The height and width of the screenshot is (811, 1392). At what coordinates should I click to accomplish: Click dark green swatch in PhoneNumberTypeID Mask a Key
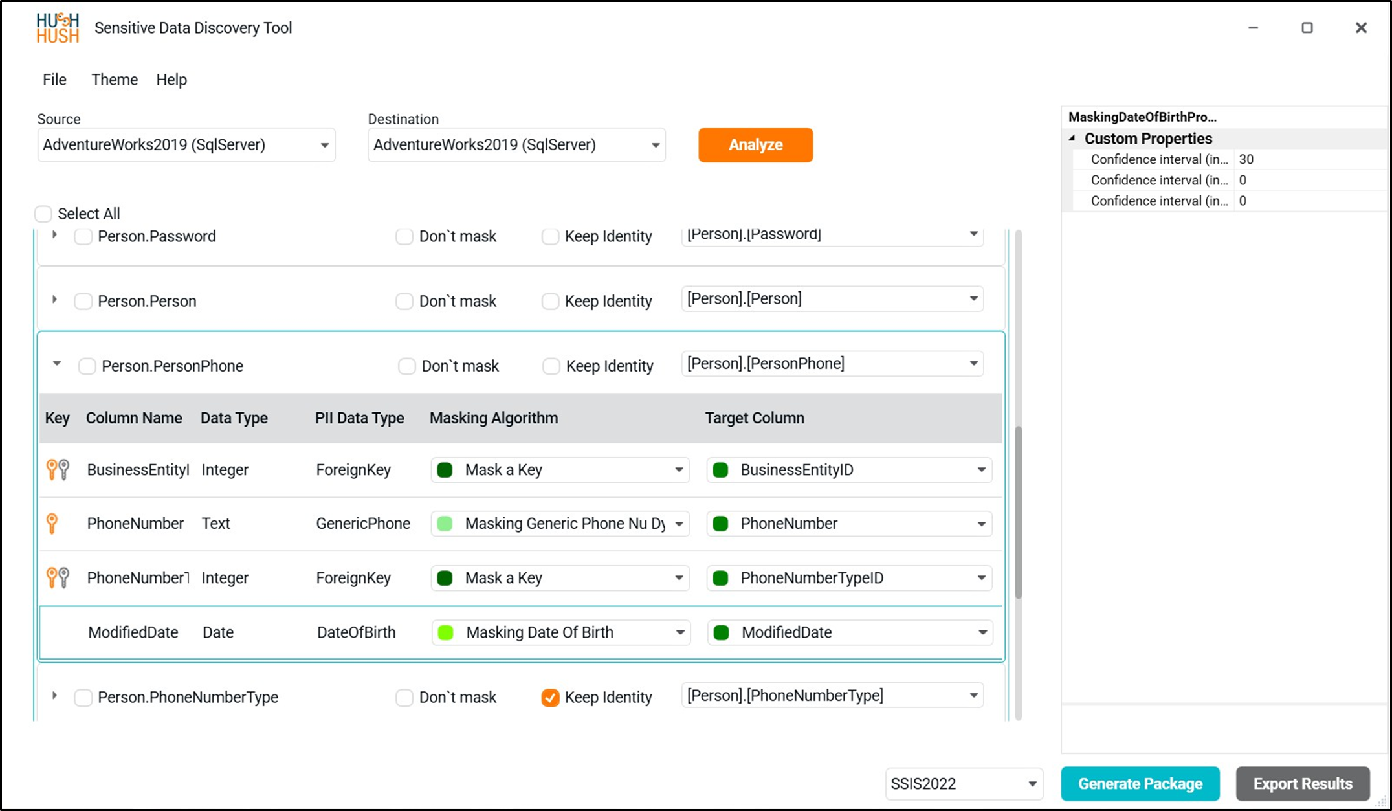click(445, 578)
